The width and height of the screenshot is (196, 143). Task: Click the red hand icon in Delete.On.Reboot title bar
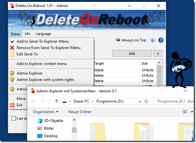12,6
